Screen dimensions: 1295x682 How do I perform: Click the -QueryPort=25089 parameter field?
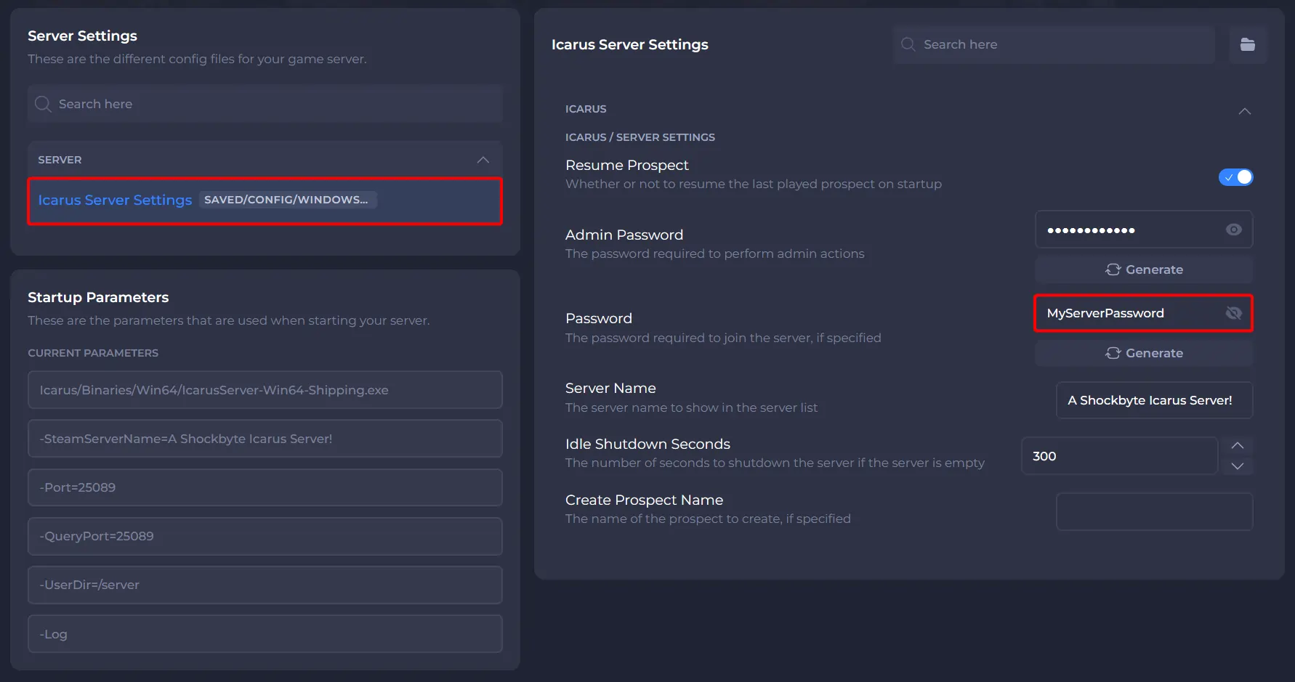pyautogui.click(x=265, y=536)
